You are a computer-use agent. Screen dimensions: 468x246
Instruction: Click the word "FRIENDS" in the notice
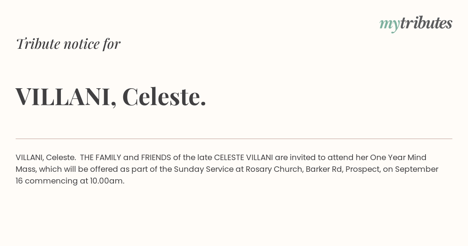coord(156,157)
